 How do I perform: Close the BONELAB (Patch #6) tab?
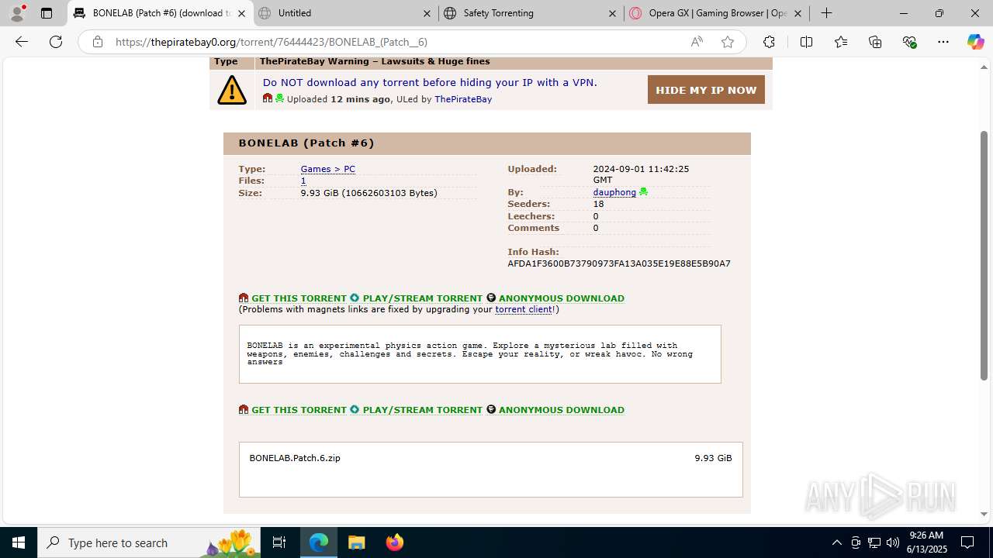point(241,13)
